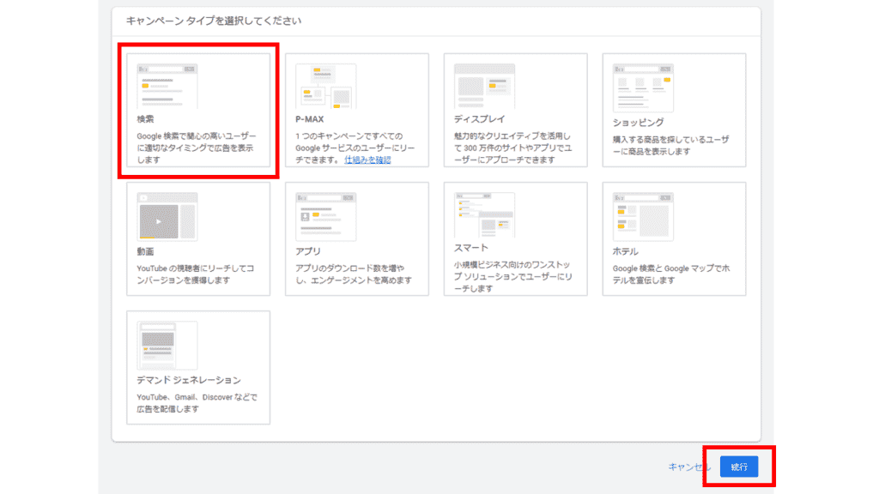The image size is (879, 494).
Task: Pick the デマンド ジェネレーション card title
Action: 188,380
